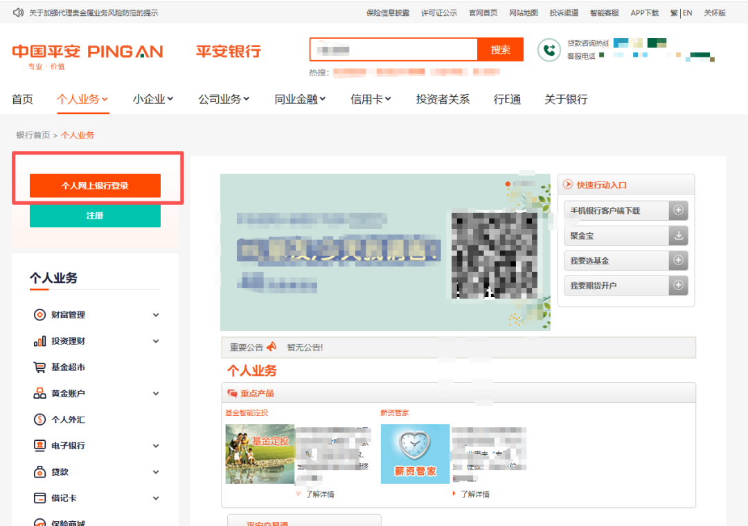
Task: Open 关怀版 accessibility version
Action: click(x=715, y=13)
